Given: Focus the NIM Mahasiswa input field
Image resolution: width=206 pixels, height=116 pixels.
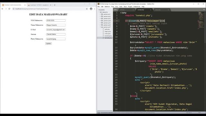Looking at the screenshot, I should (x=56, y=20).
